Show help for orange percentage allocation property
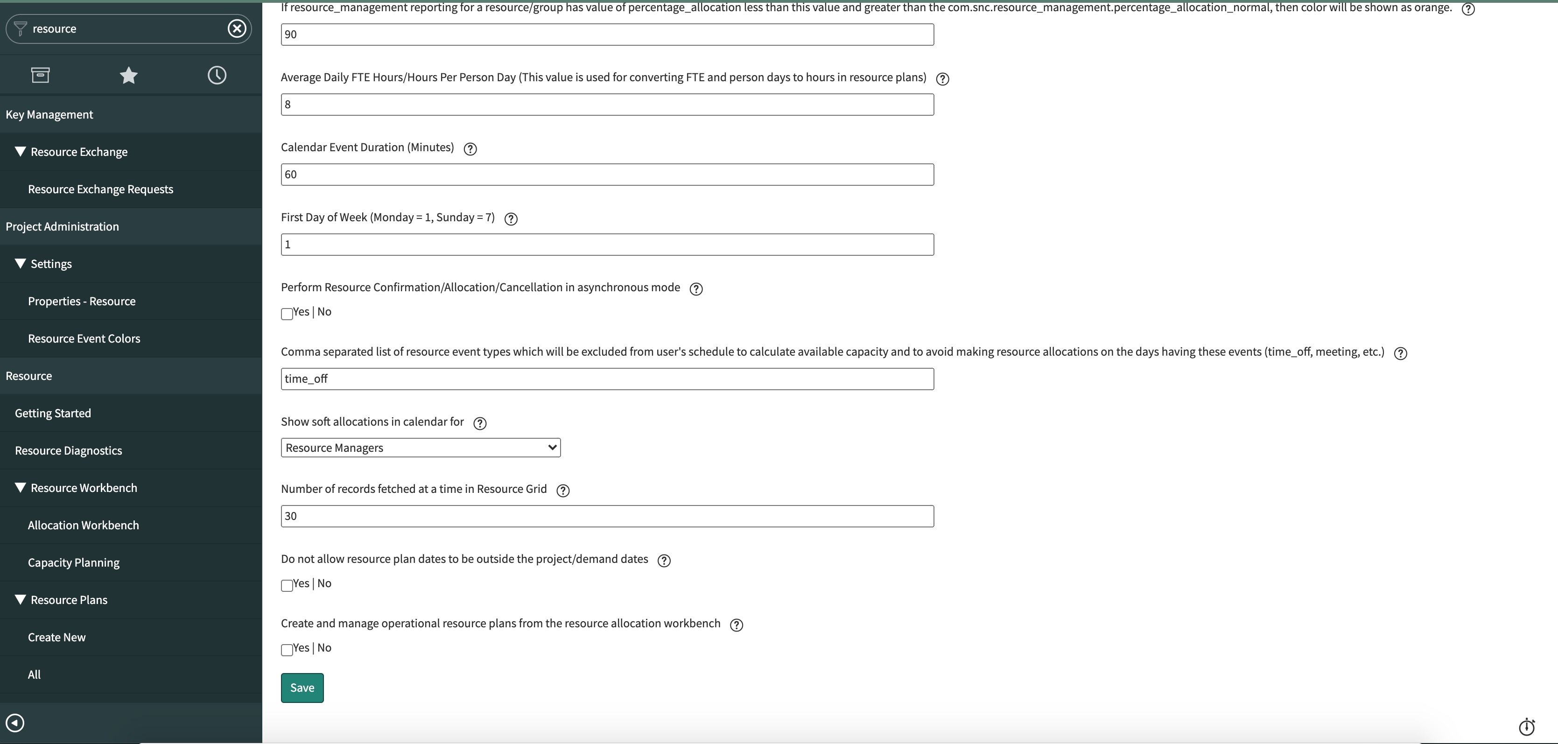The height and width of the screenshot is (744, 1558). (1468, 9)
